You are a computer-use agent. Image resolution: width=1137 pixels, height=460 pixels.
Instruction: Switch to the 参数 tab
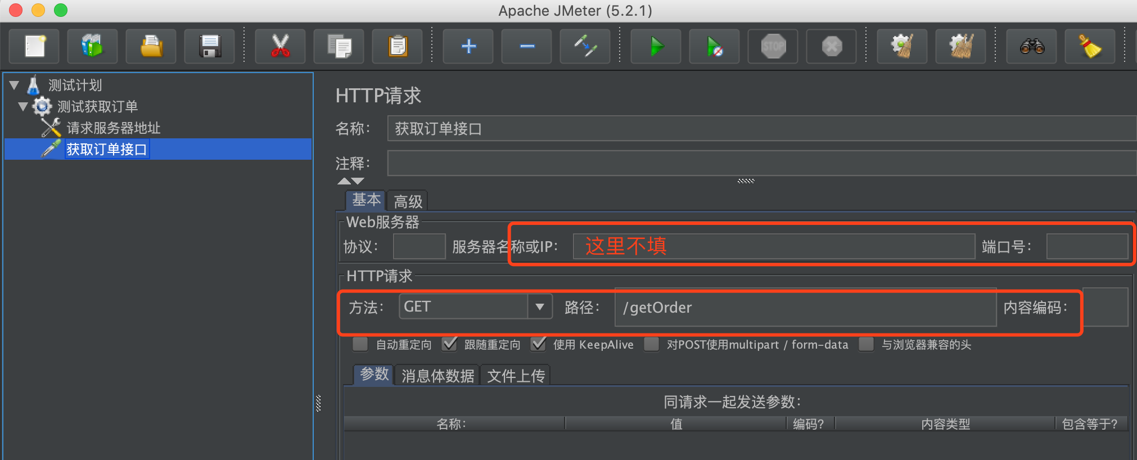pyautogui.click(x=374, y=375)
